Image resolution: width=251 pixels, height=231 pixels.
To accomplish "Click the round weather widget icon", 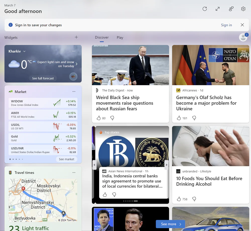I will (x=73, y=77).
